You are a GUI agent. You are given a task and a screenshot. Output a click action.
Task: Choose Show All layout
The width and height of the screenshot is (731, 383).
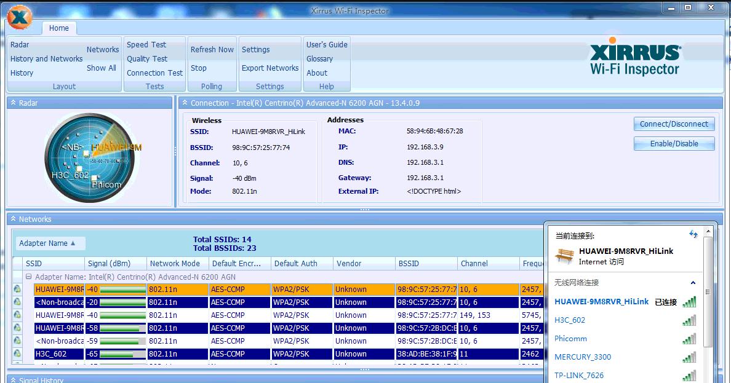101,68
